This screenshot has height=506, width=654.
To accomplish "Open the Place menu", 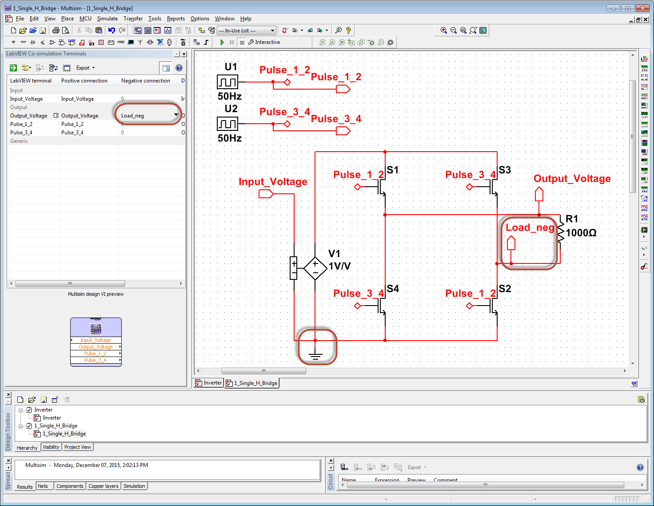I will click(x=68, y=19).
